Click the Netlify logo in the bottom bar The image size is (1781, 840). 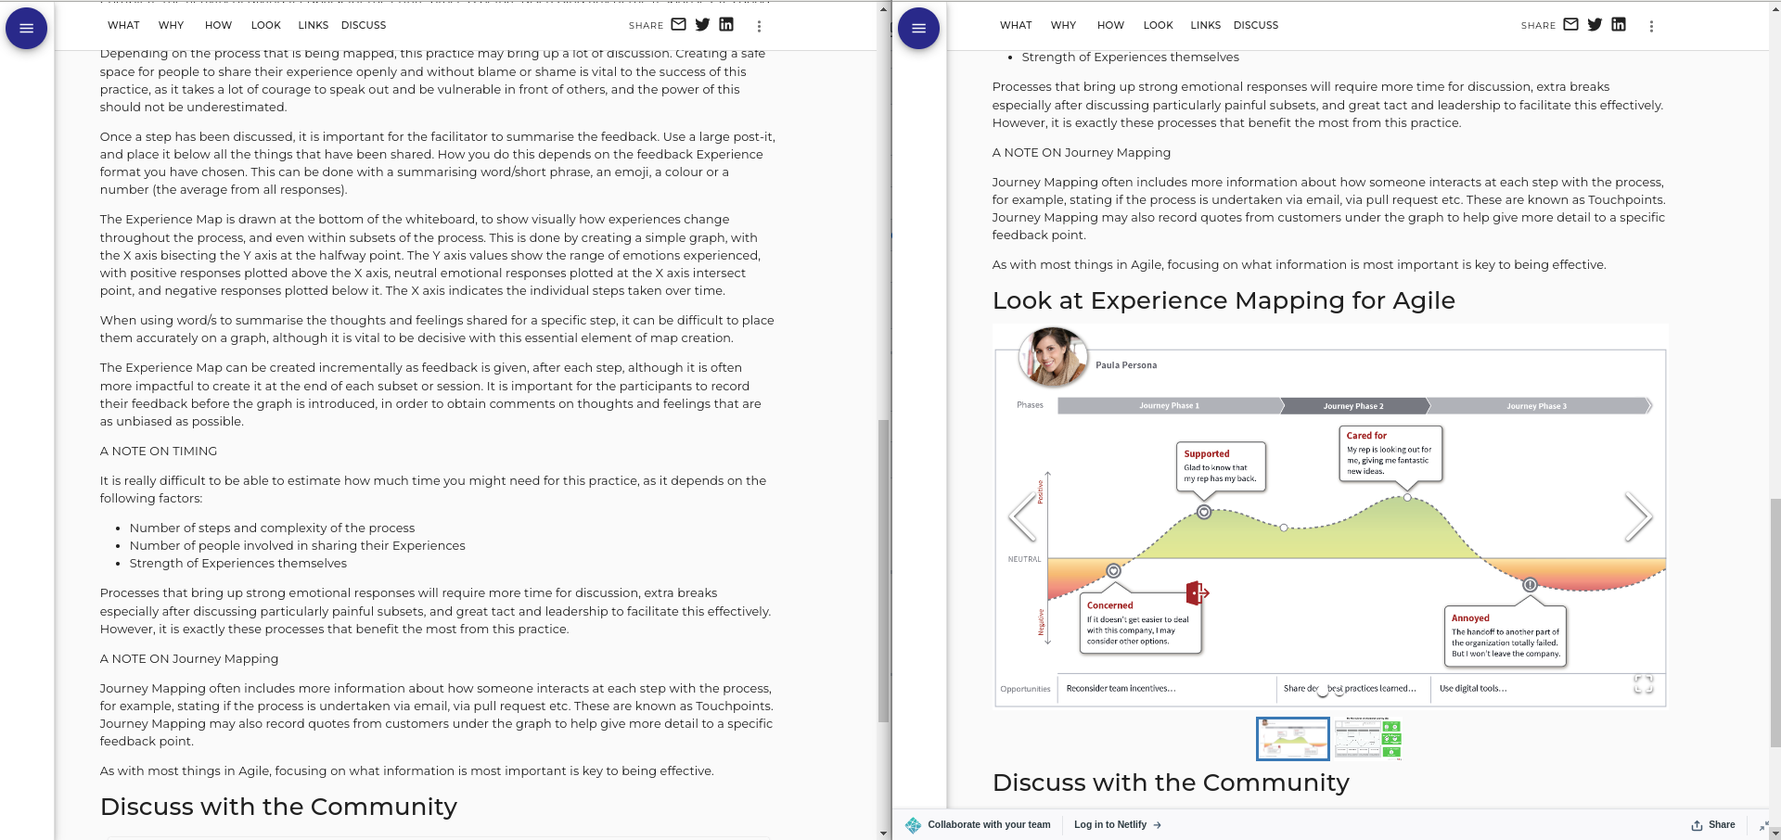913,824
